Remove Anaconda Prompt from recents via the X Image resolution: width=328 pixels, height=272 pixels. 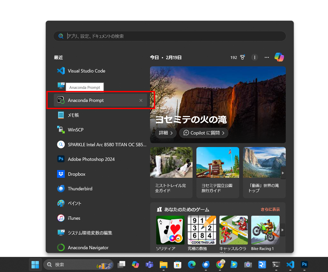(141, 100)
